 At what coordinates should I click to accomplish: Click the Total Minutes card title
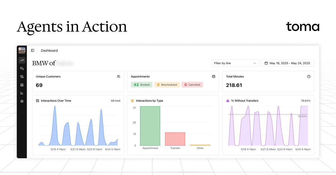click(235, 76)
